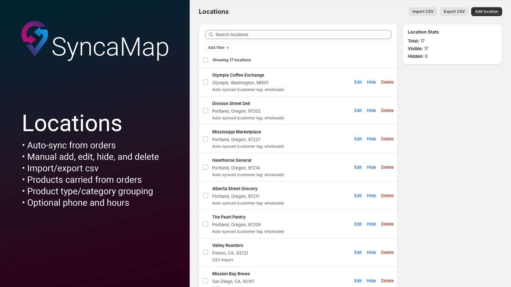511x287 pixels.
Task: Click the Valley Roasters name
Action: click(x=228, y=245)
